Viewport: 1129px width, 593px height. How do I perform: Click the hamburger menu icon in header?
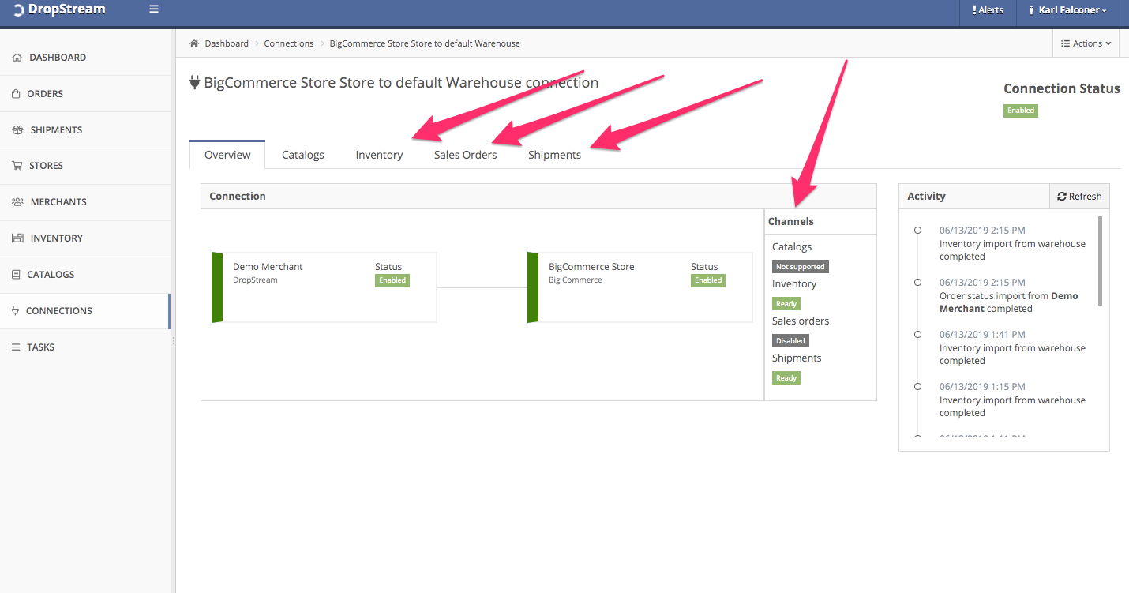pyautogui.click(x=154, y=9)
